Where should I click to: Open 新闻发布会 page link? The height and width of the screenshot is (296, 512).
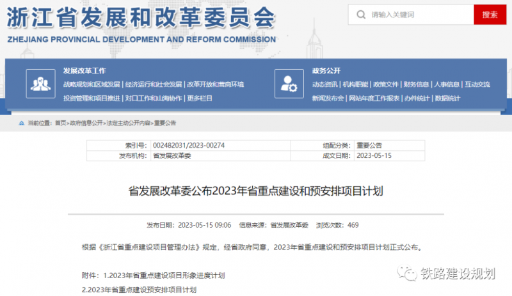[328, 98]
